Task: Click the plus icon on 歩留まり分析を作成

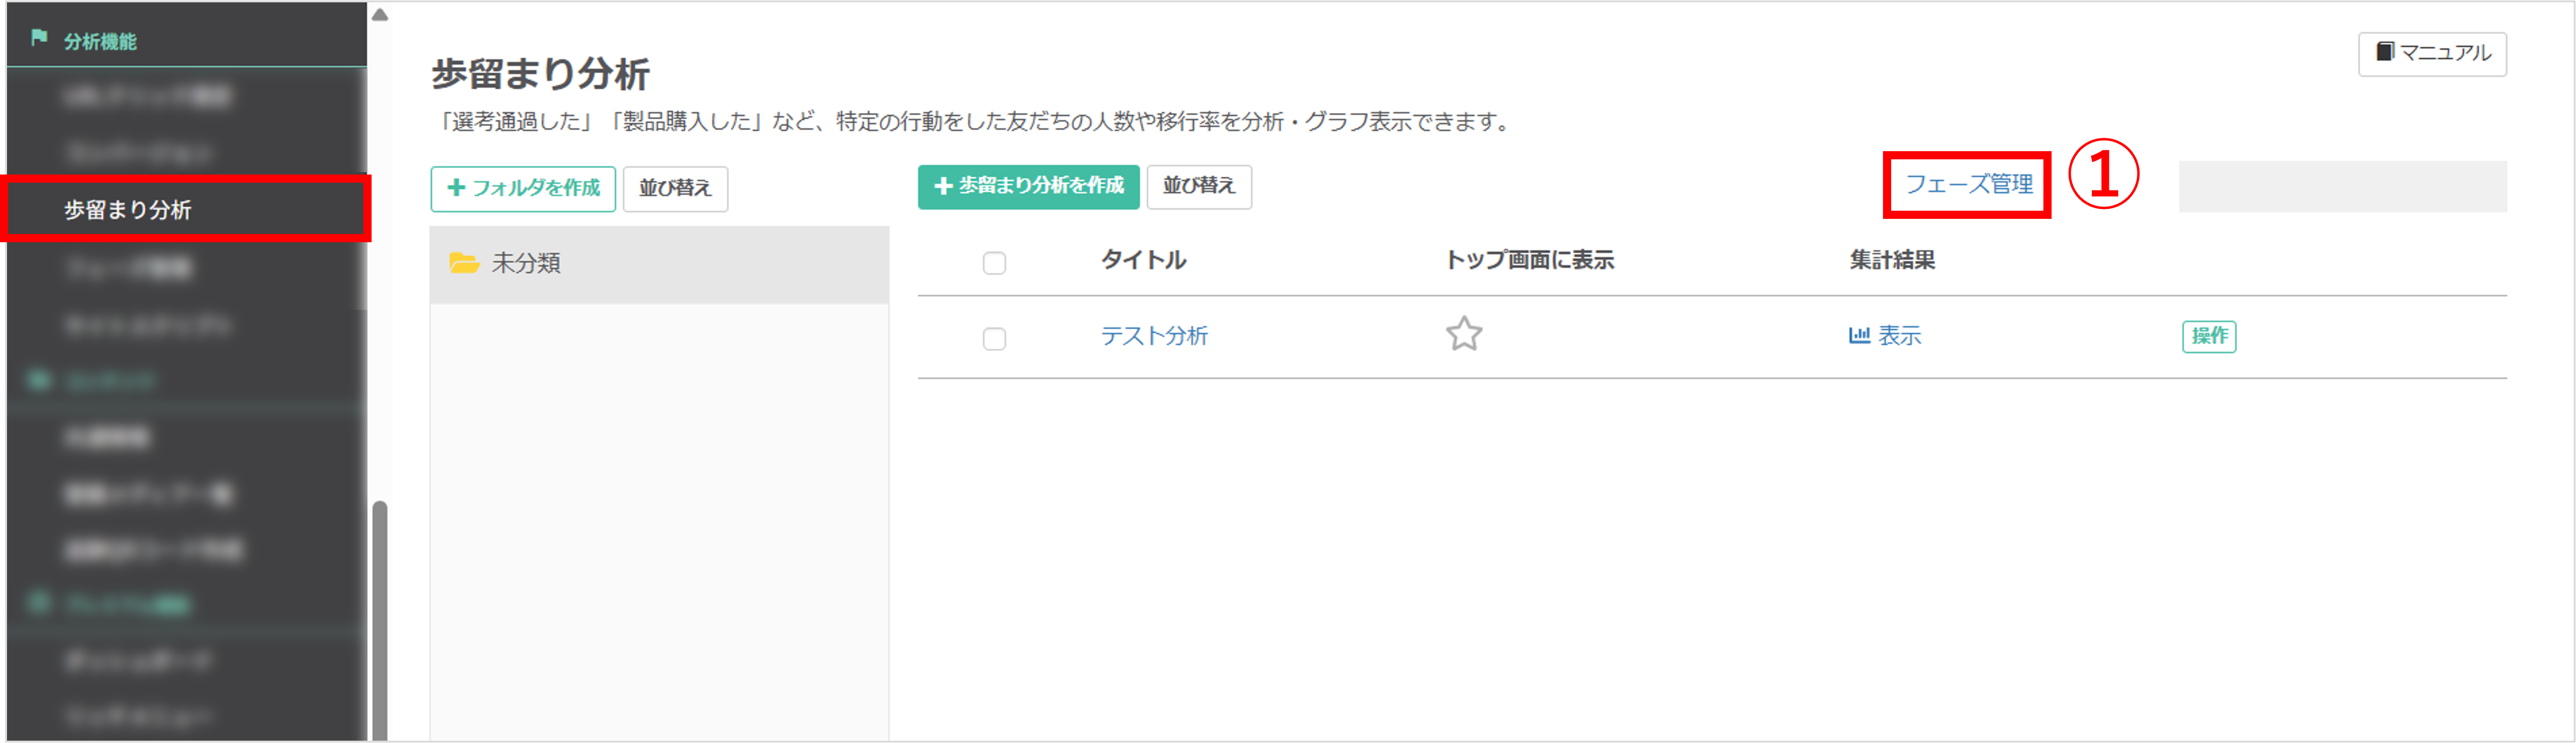Action: point(942,186)
